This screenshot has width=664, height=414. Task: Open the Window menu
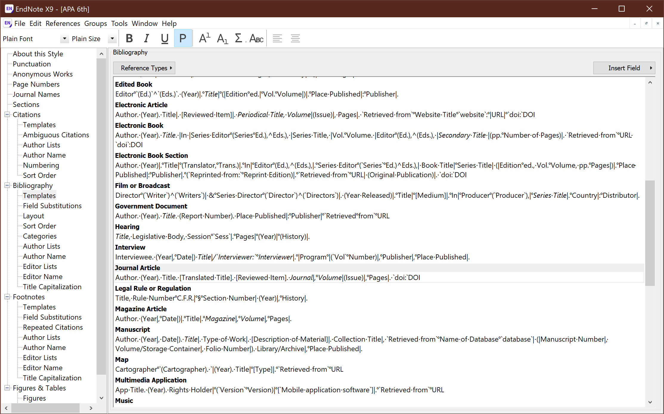pos(145,23)
